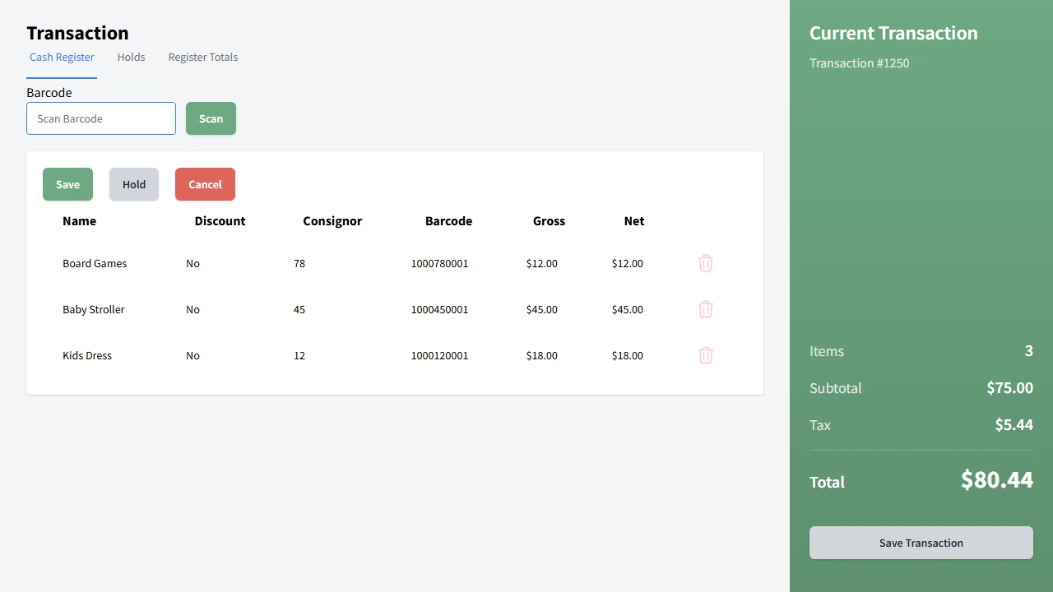Click the Scan button
Screen dimensions: 1053x592
click(211, 118)
